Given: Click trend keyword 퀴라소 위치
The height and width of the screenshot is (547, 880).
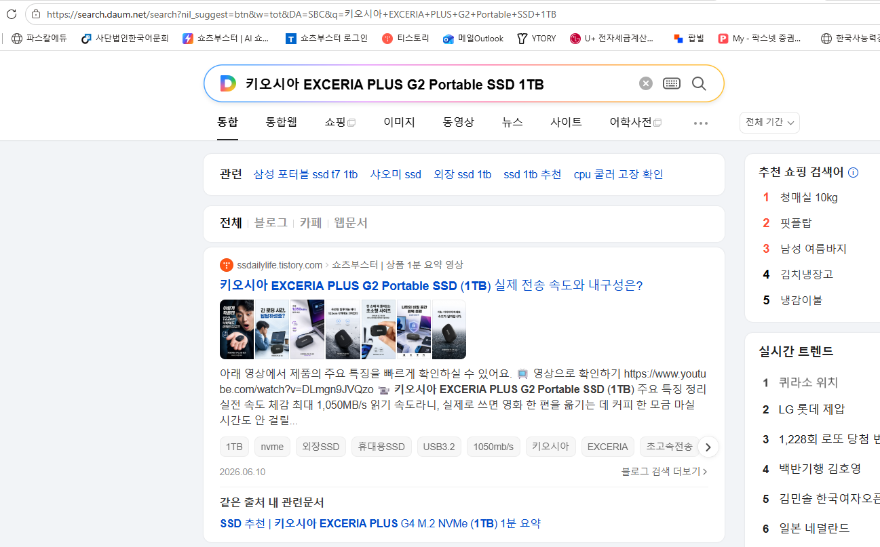Looking at the screenshot, I should [809, 382].
